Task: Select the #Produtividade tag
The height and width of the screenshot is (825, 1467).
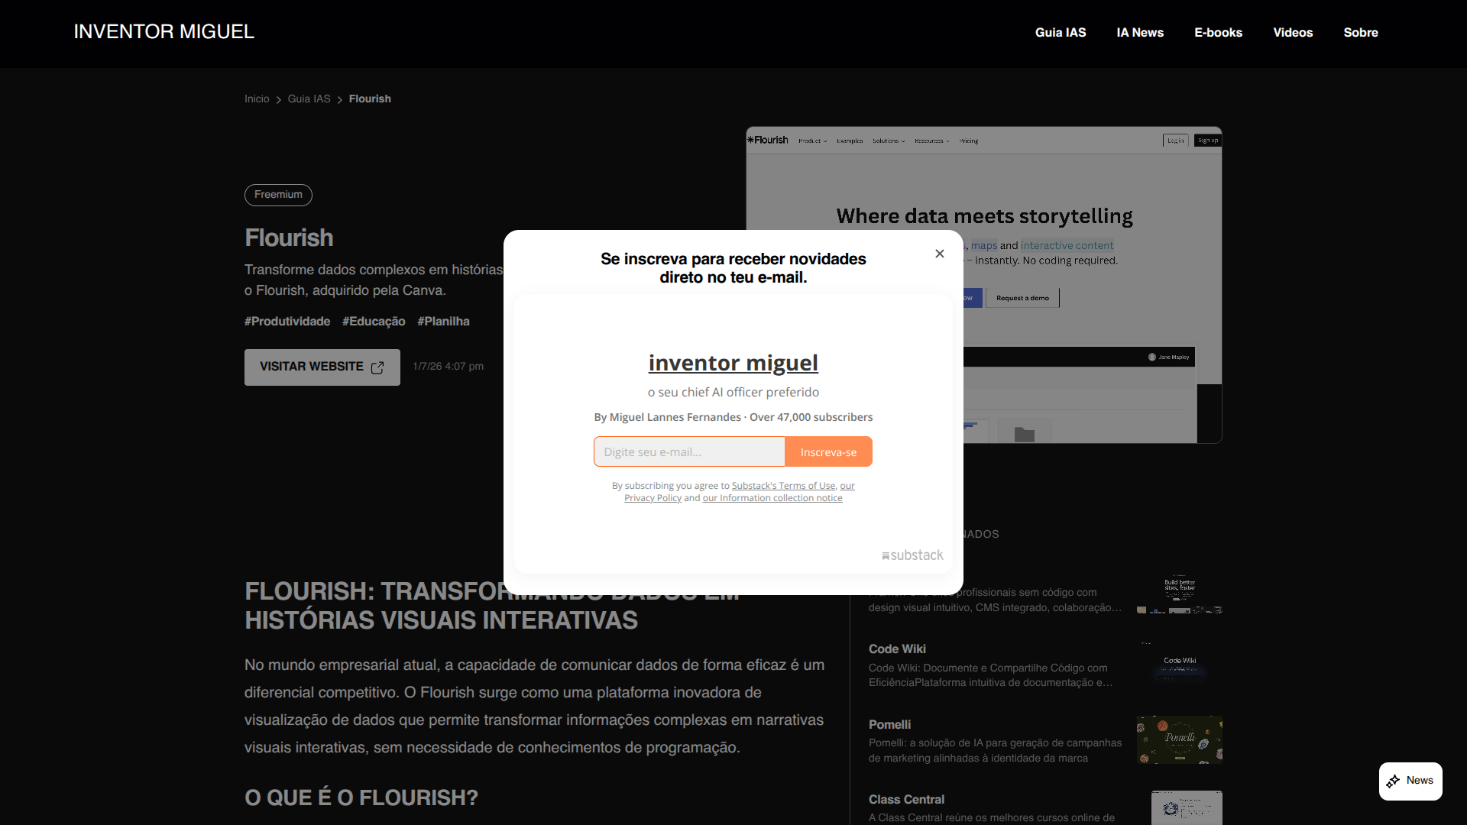Action: (x=287, y=322)
